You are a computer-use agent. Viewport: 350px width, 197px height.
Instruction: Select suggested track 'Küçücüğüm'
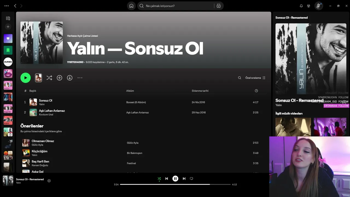tap(40, 151)
